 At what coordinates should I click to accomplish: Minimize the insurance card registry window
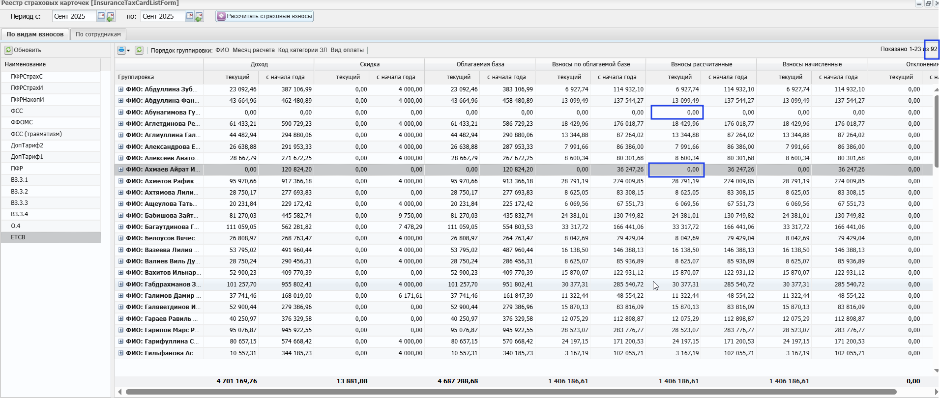click(919, 3)
